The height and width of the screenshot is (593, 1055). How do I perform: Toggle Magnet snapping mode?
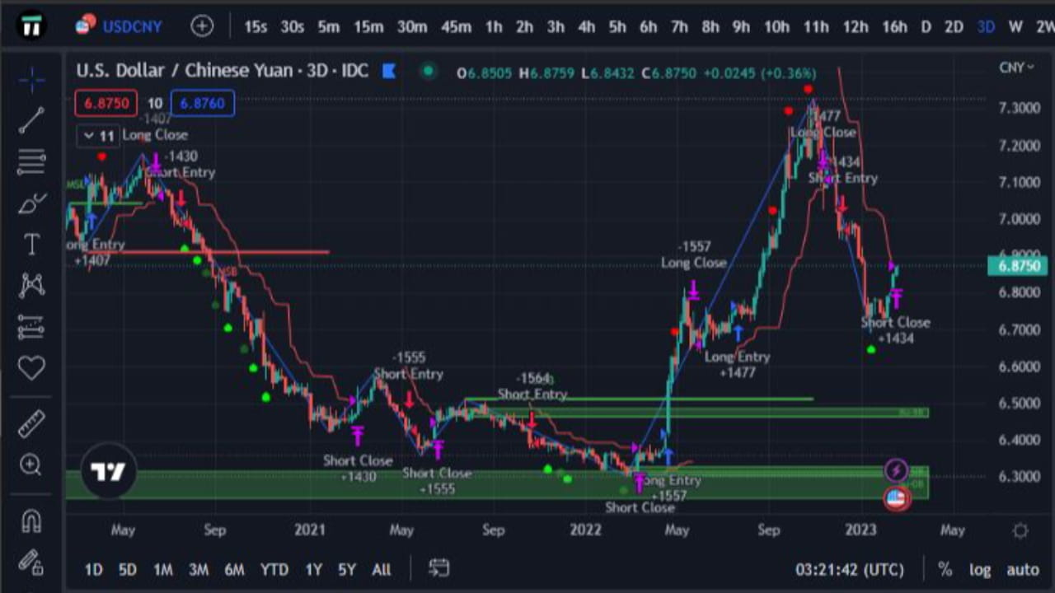tap(31, 521)
